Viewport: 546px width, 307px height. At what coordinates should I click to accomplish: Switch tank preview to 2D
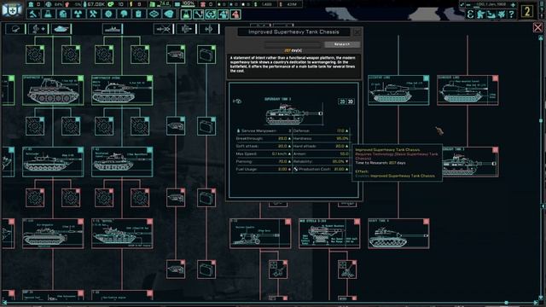(342, 101)
